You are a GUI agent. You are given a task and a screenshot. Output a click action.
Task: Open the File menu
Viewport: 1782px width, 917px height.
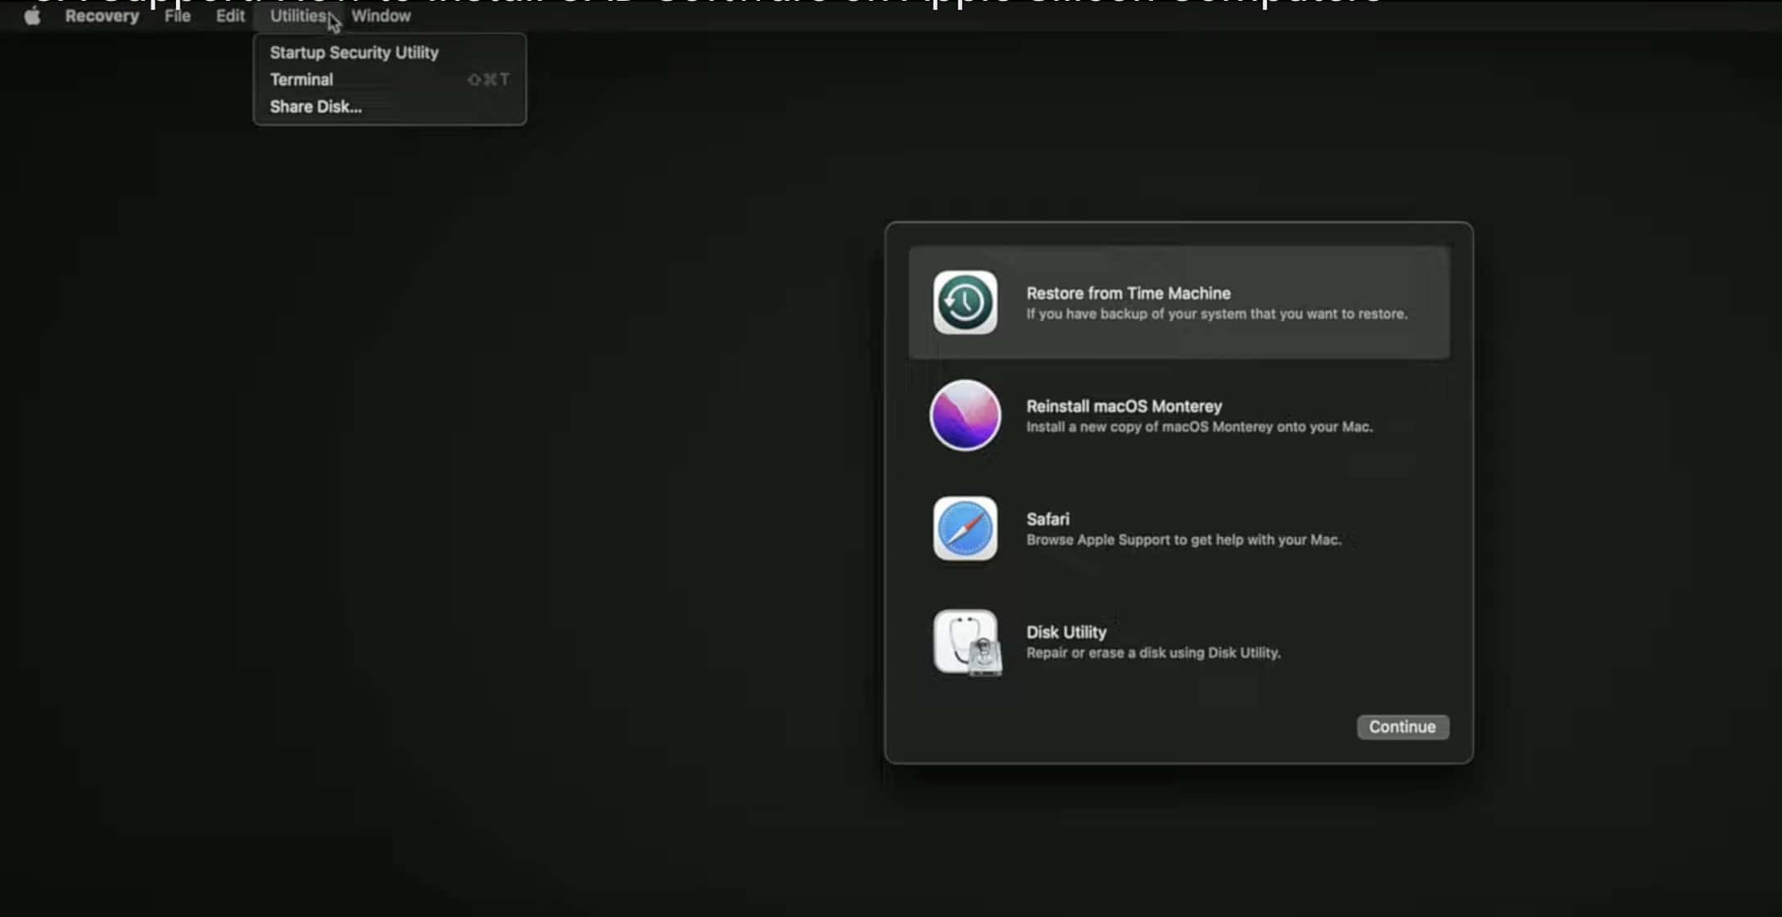click(x=177, y=16)
